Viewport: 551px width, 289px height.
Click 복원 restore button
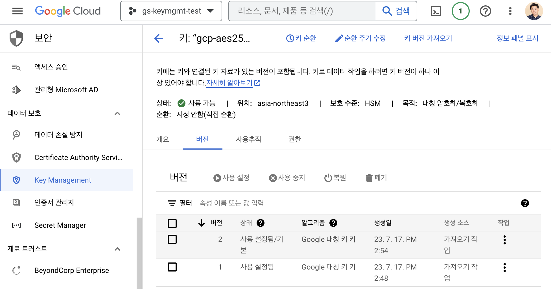(335, 178)
